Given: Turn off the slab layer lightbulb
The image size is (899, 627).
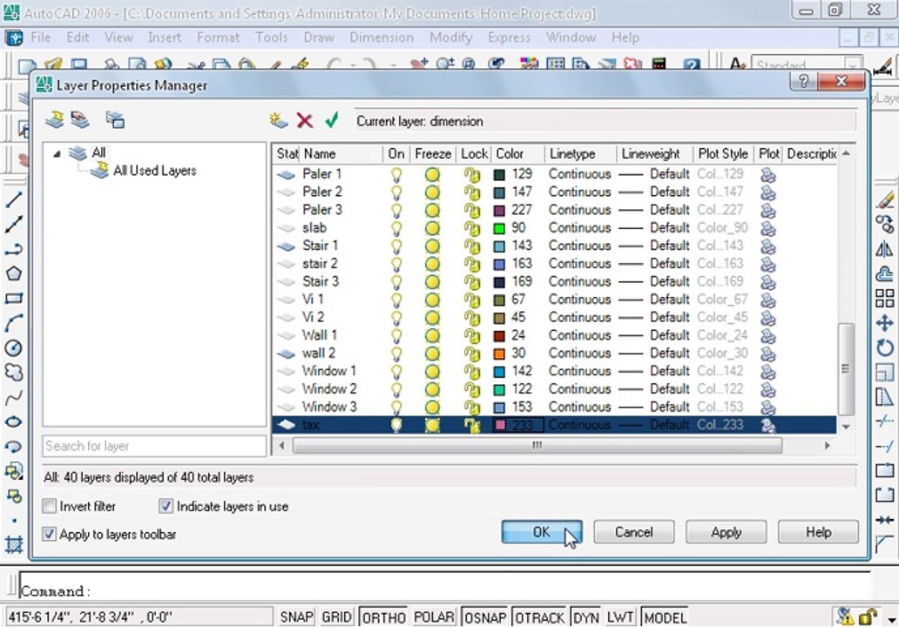Looking at the screenshot, I should [x=396, y=228].
